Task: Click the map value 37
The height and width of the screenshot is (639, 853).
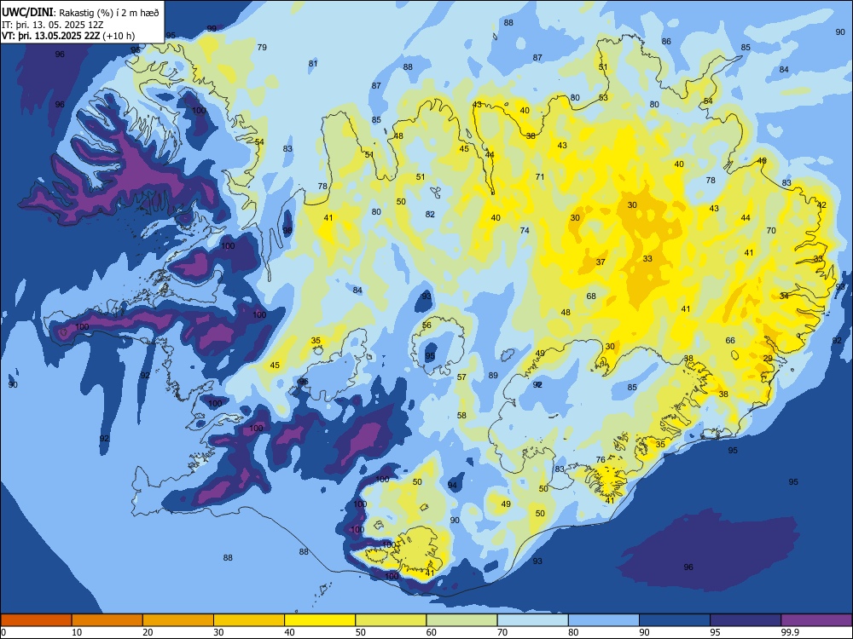Action: (x=601, y=262)
